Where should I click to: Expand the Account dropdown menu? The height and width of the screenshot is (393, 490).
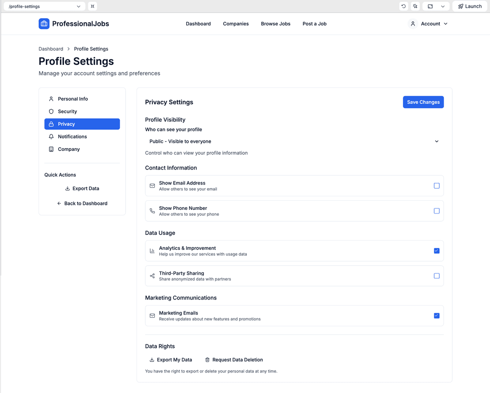coord(429,24)
